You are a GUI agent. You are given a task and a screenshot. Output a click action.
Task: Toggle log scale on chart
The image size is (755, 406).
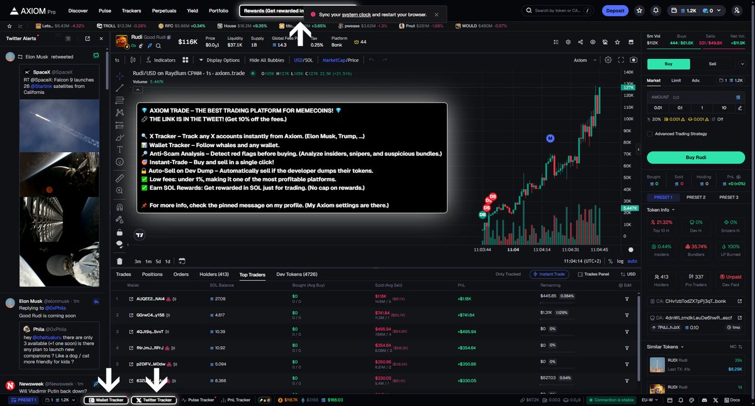(620, 261)
